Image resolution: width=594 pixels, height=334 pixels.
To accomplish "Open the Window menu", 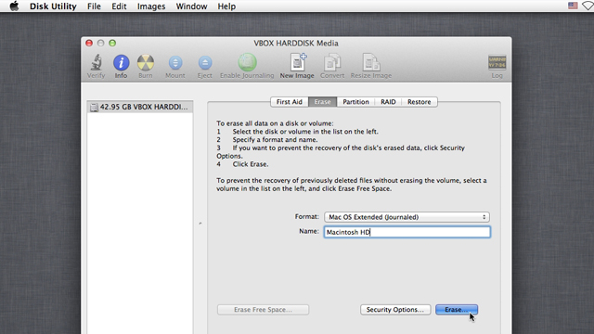I will [191, 6].
